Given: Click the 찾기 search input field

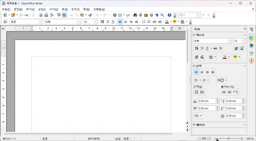Looking at the screenshot, I should tap(187, 15).
